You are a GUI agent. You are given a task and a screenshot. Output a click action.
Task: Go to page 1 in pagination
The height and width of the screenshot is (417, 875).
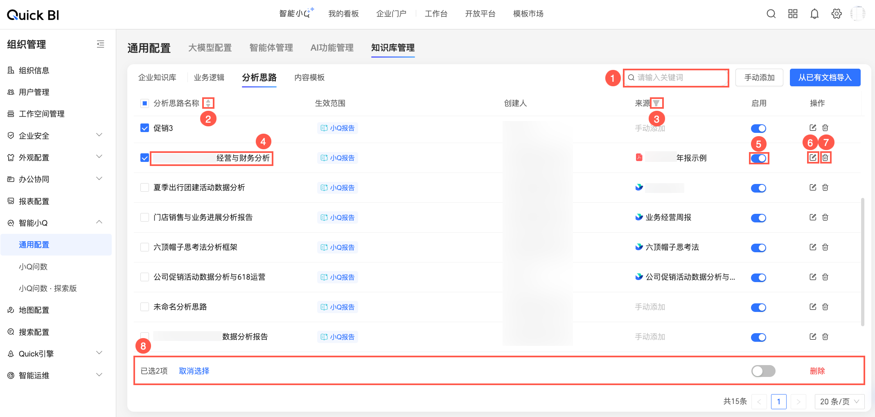coord(778,401)
